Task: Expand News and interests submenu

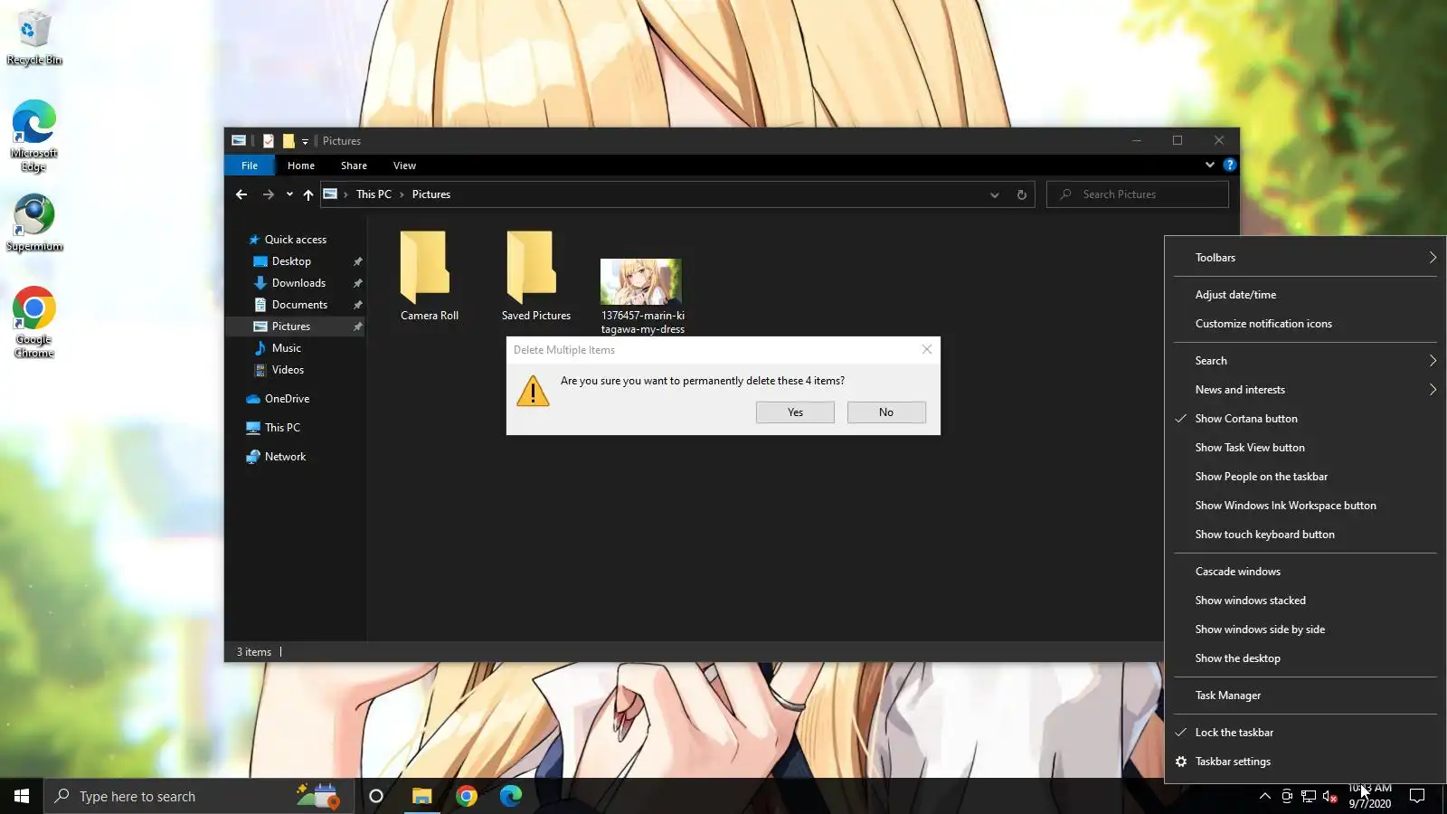Action: [x=1305, y=390]
